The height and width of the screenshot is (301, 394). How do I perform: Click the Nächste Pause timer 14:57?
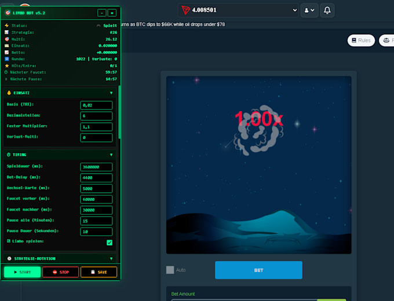point(111,79)
